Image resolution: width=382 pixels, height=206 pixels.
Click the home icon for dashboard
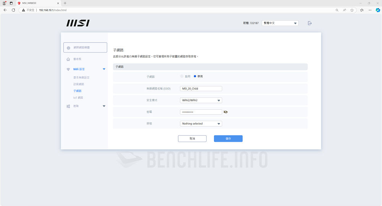(68, 59)
